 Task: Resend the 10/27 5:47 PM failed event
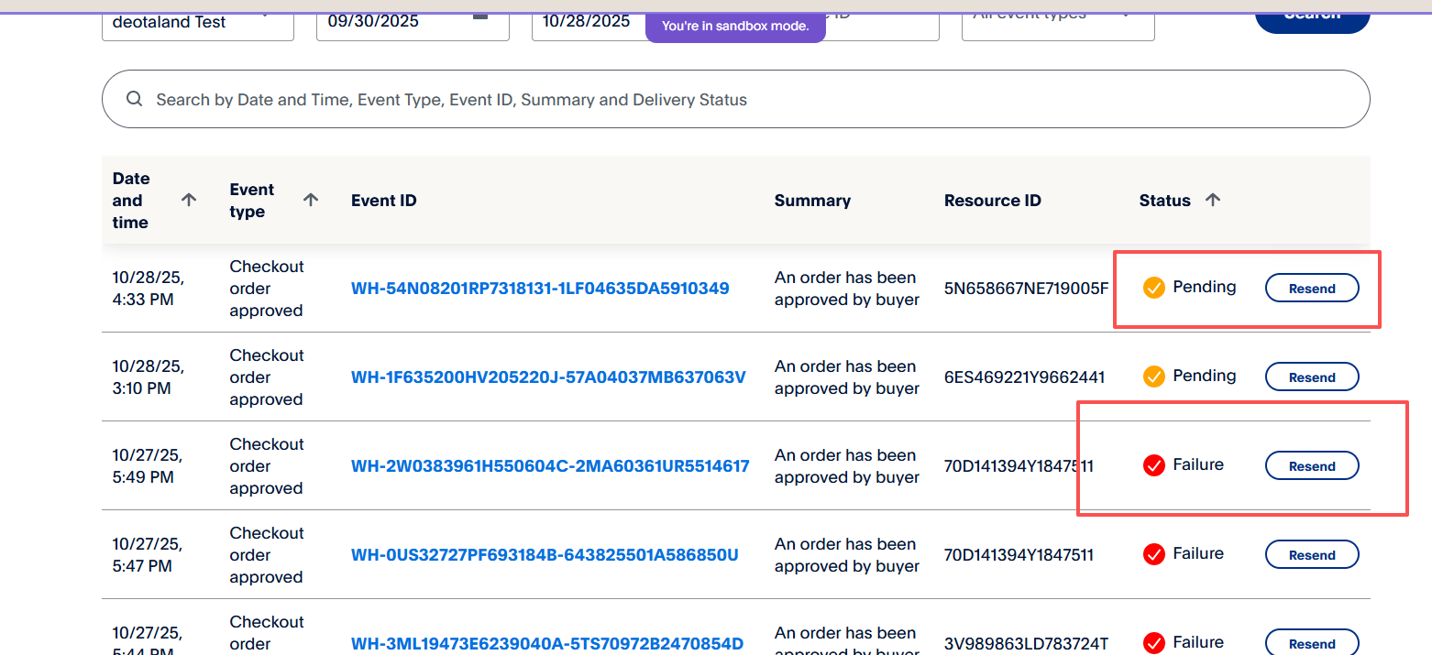pos(1312,555)
